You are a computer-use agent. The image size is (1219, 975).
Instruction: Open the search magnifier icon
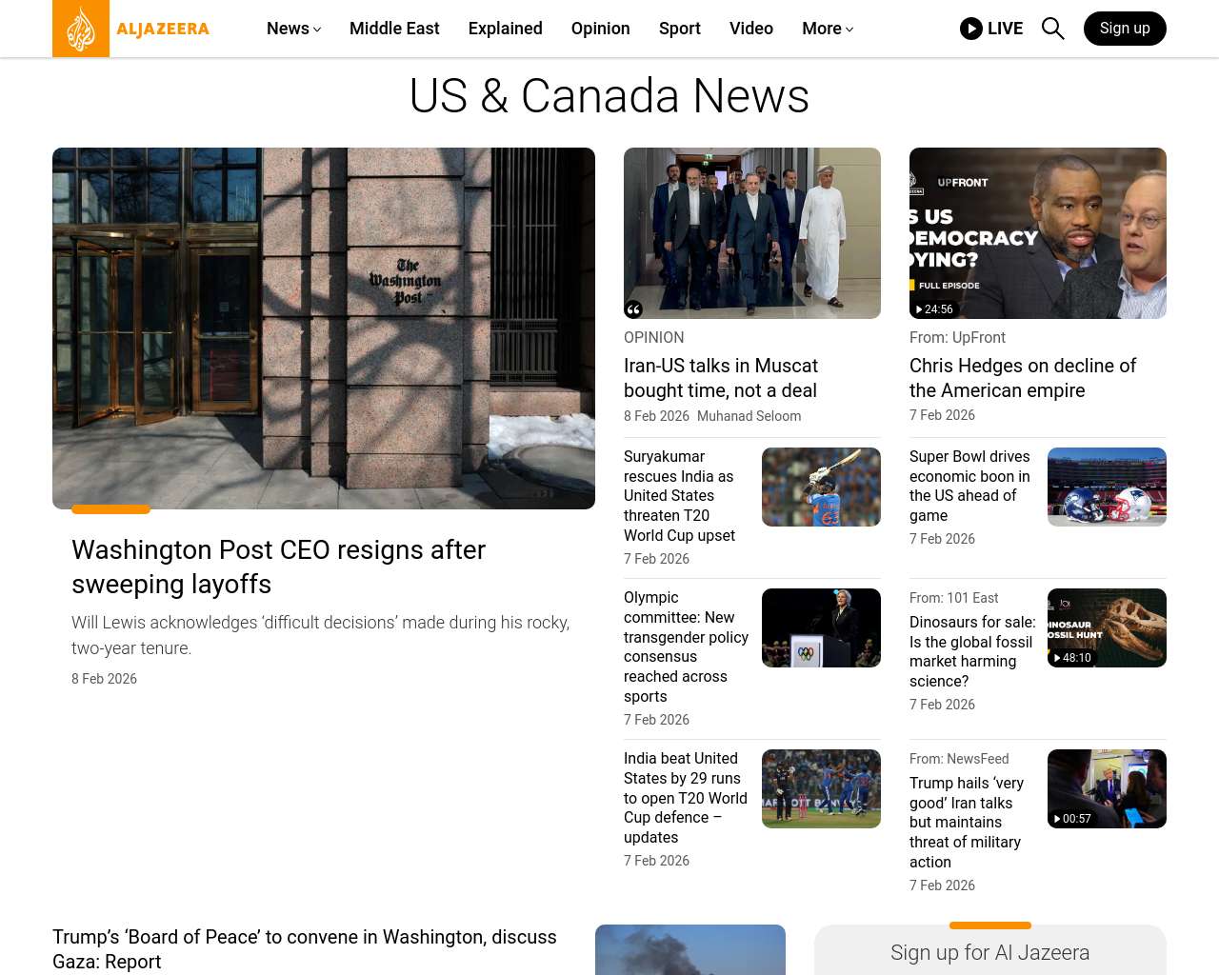[x=1052, y=29]
